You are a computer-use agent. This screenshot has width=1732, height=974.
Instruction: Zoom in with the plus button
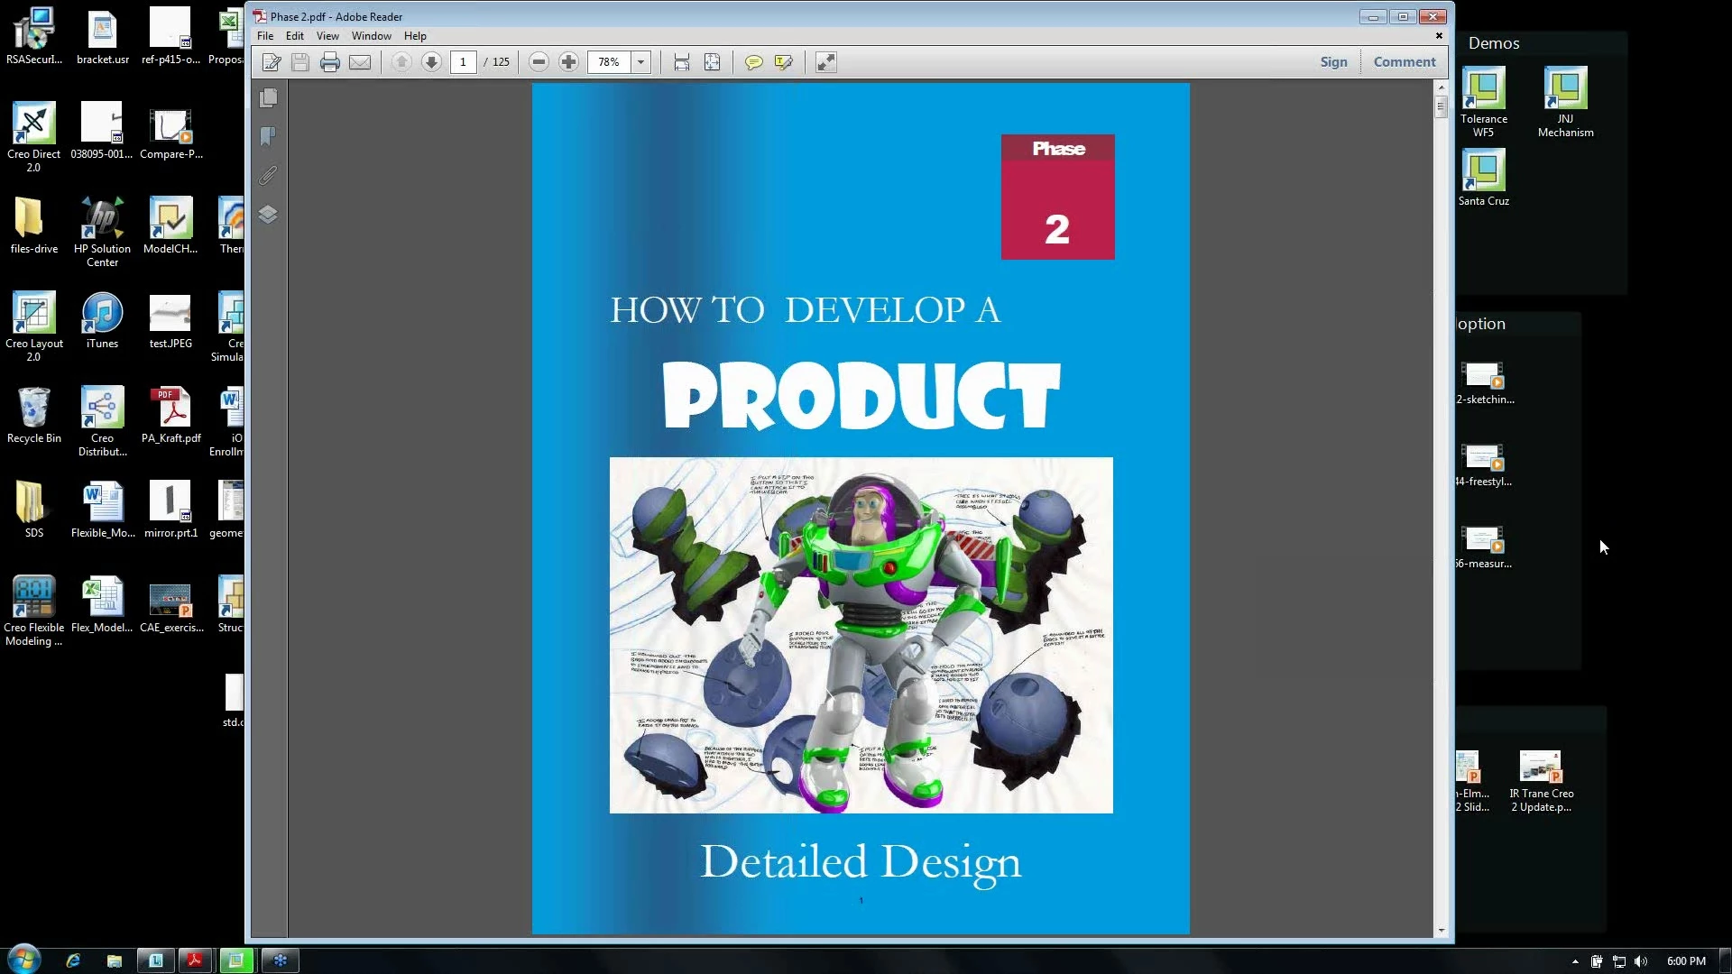[x=568, y=62]
